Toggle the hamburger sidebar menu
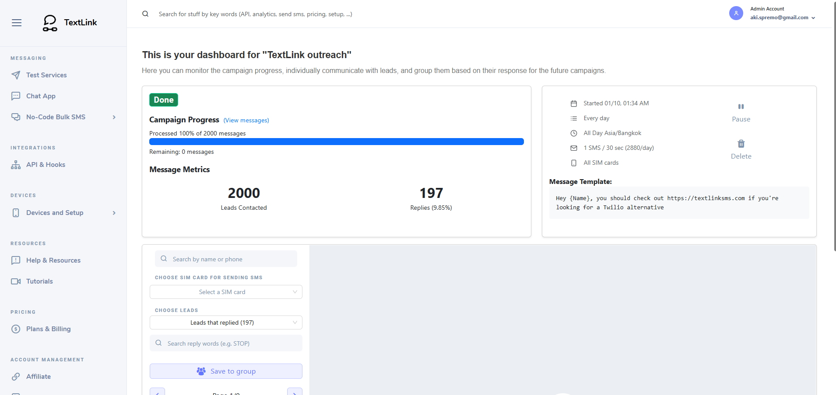 coord(17,23)
